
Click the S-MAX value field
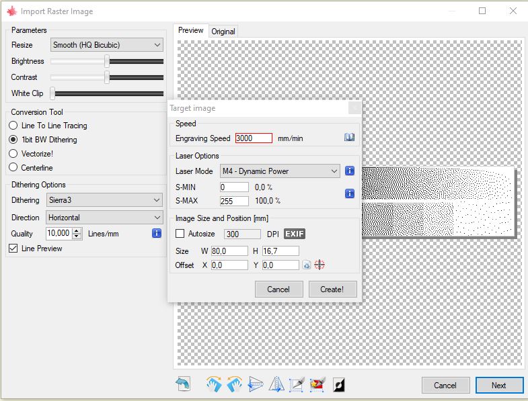[x=234, y=201]
